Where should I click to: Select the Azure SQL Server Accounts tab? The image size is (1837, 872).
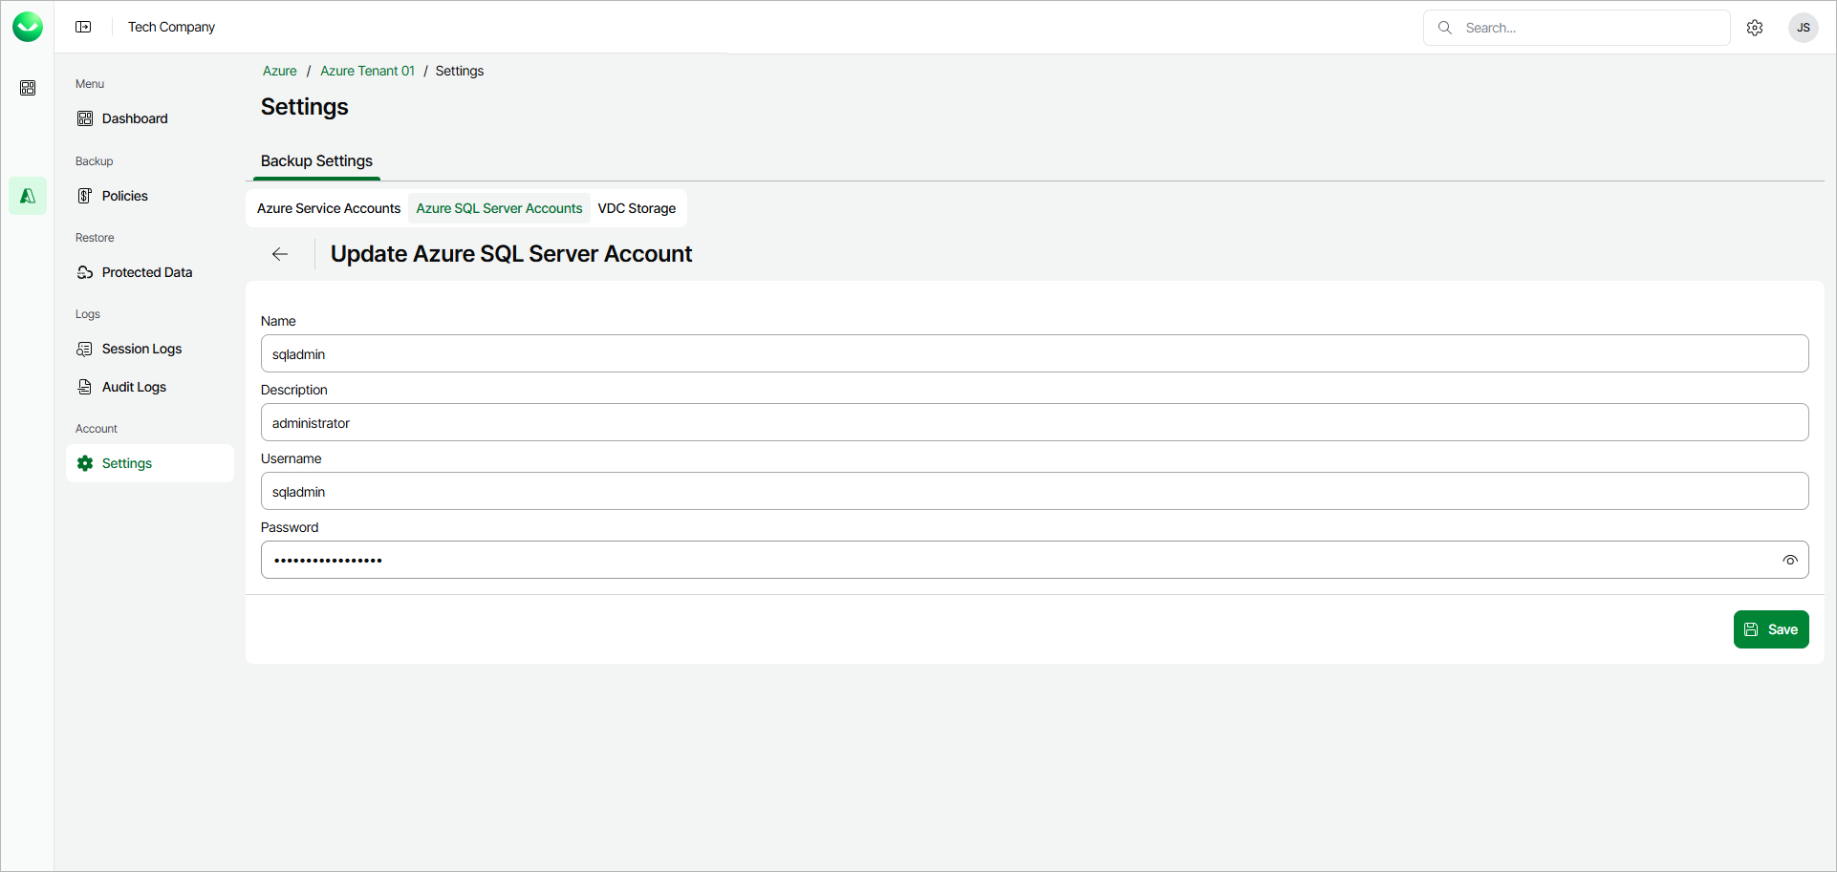point(499,208)
